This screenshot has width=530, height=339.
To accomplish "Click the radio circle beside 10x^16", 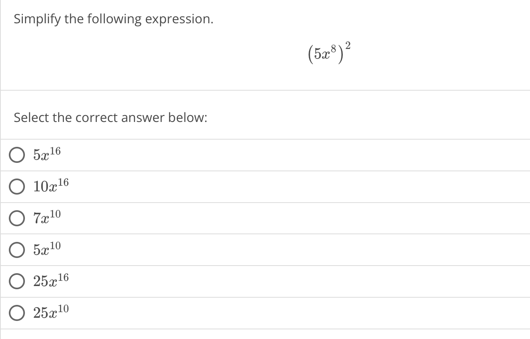I will [16, 186].
